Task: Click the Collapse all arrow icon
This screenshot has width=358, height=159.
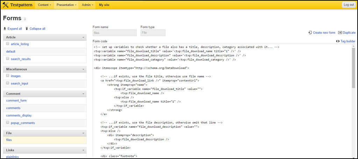Action: click(27, 29)
